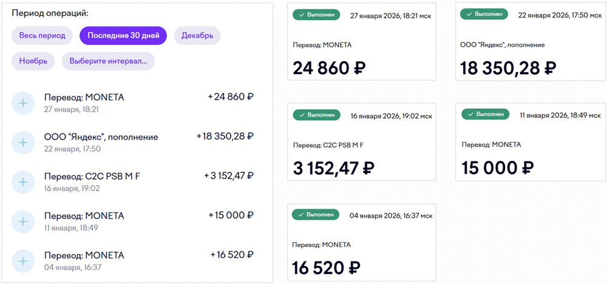Click plus icon for 04 January MONETA transfer
Screen dimensions: 607x284
click(x=23, y=261)
